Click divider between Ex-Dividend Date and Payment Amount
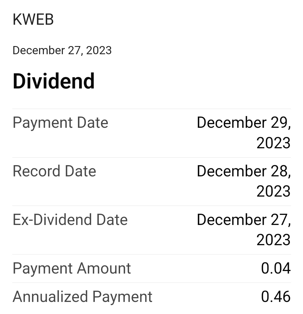The image size is (303, 314). coord(151,254)
